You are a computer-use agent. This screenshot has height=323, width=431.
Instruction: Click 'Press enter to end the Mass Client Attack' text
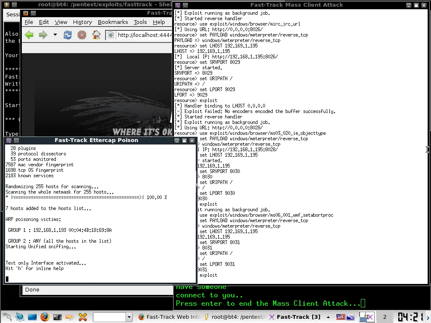click(268, 304)
